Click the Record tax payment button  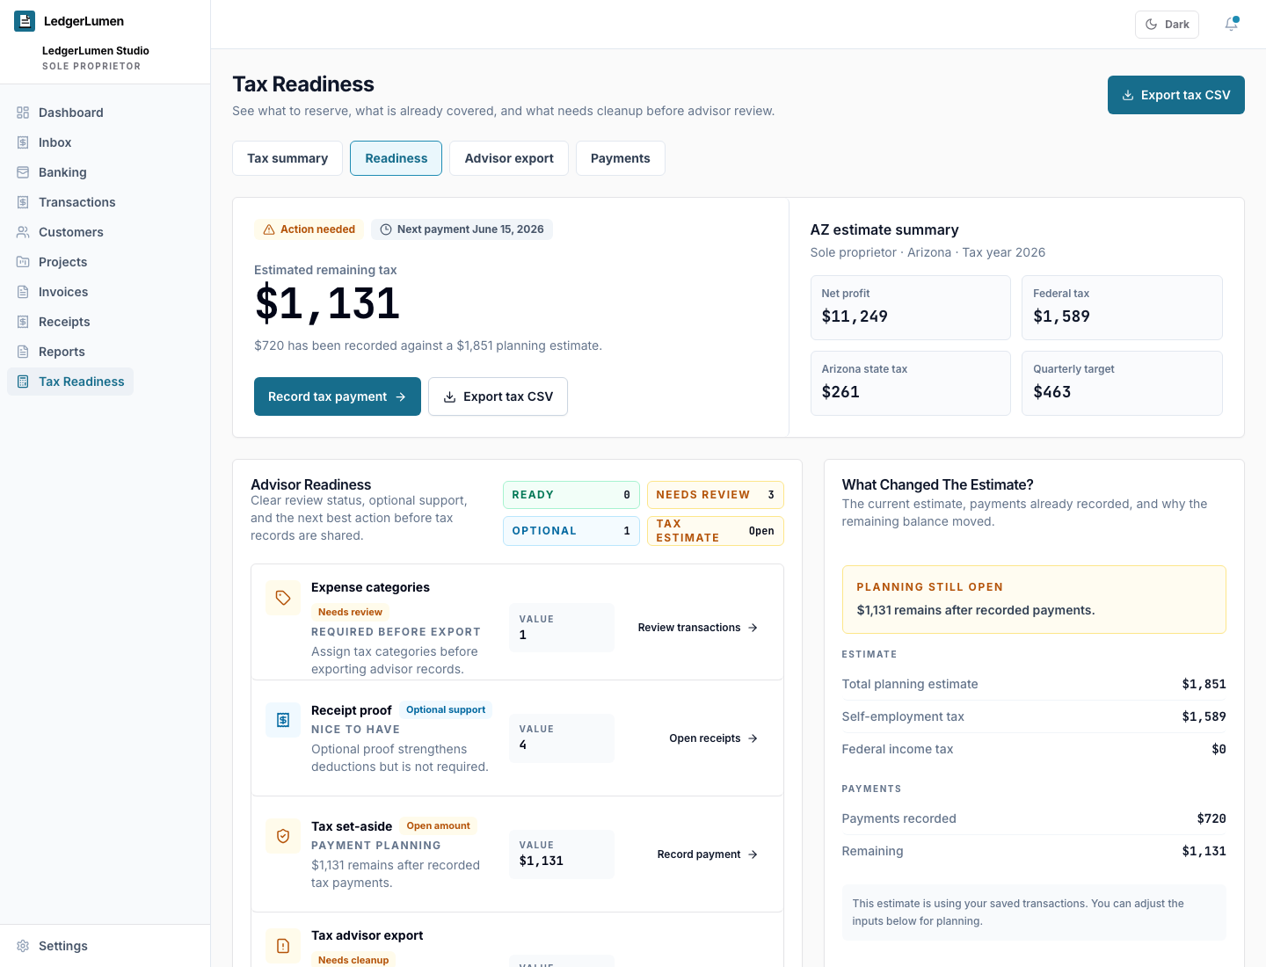point(338,396)
